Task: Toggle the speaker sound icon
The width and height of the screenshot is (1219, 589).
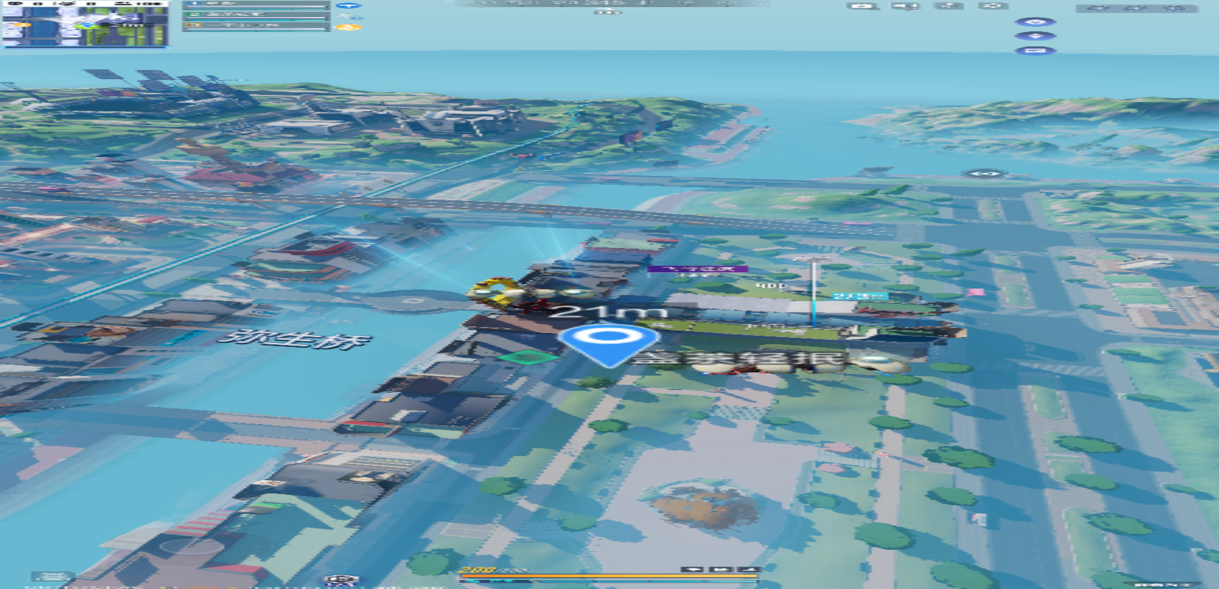Action: 906,7
